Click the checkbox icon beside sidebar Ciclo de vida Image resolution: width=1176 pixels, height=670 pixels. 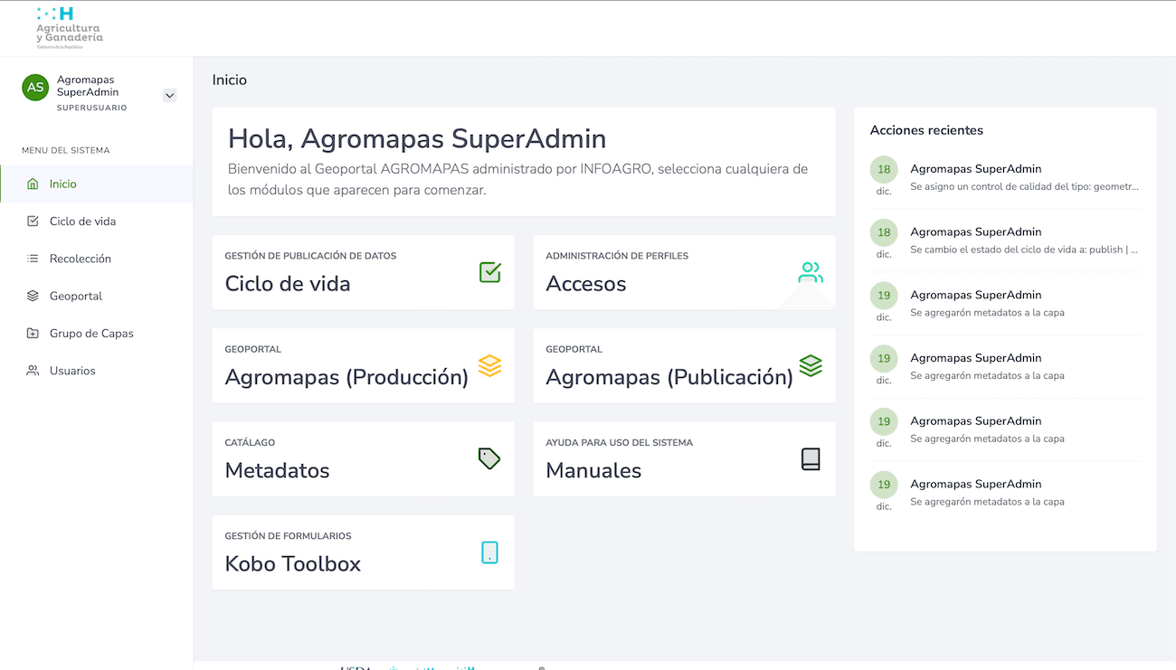coord(33,222)
